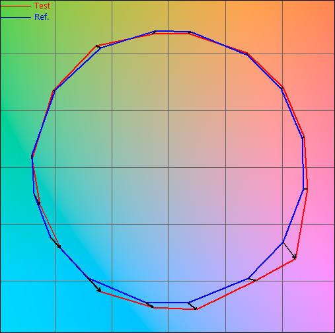The height and width of the screenshot is (333, 335).
Task: Click the red Test legend line sample
Action: click(16, 6)
